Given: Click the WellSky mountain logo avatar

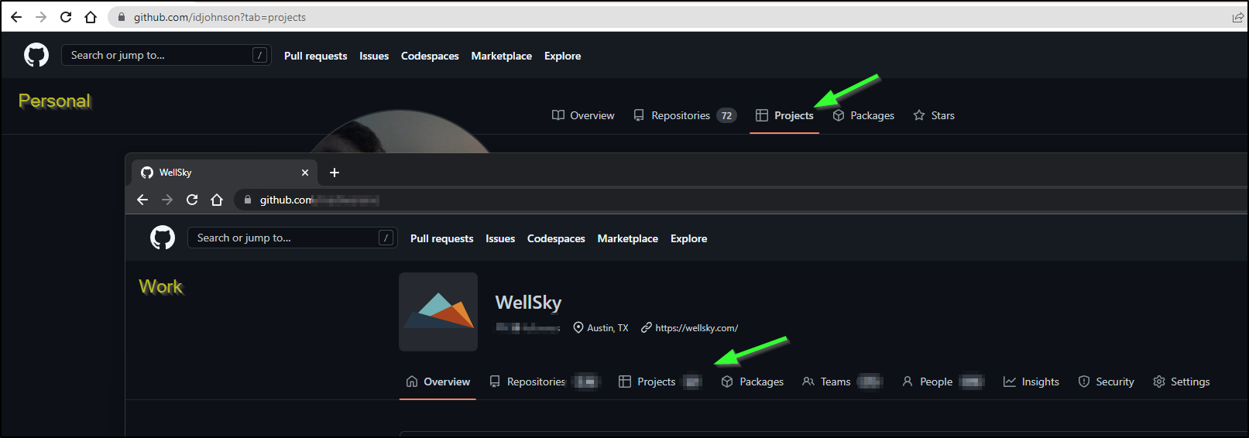Looking at the screenshot, I should pyautogui.click(x=438, y=312).
